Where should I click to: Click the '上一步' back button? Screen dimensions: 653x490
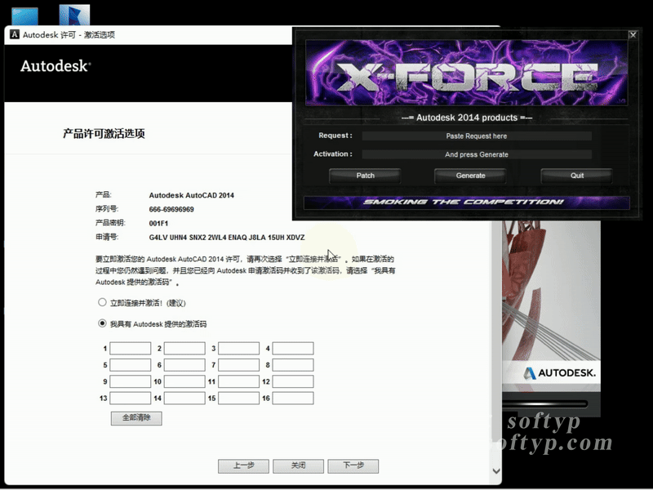[x=243, y=466]
